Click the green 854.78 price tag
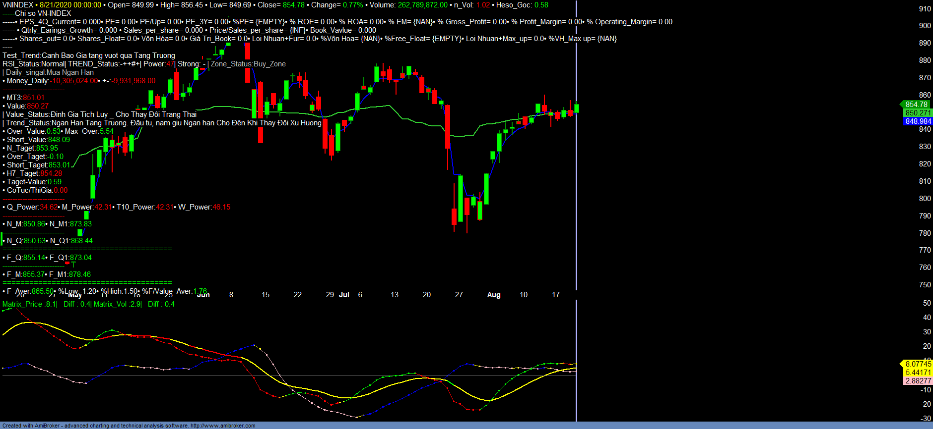This screenshot has height=429, width=933. 916,105
